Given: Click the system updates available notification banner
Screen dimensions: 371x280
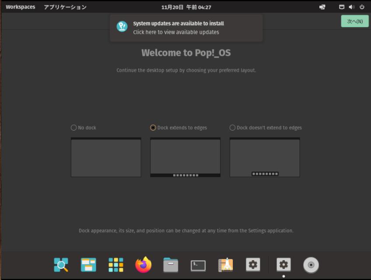Looking at the screenshot, I should click(x=186, y=28).
